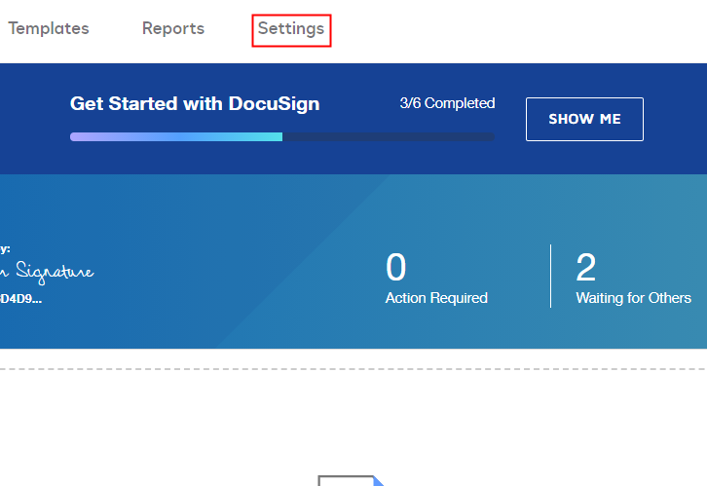
Task: Click Get Started with DocuSign heading
Action: tap(195, 103)
